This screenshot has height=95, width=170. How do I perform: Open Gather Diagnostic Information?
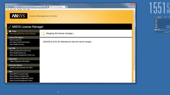(x=19, y=61)
